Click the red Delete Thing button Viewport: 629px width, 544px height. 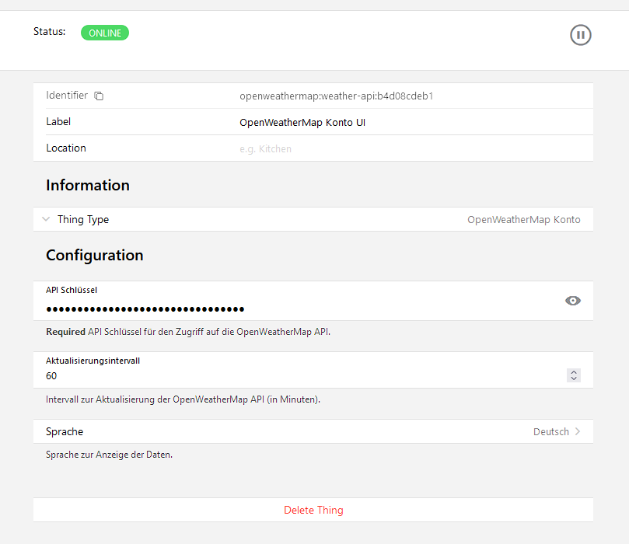(313, 510)
